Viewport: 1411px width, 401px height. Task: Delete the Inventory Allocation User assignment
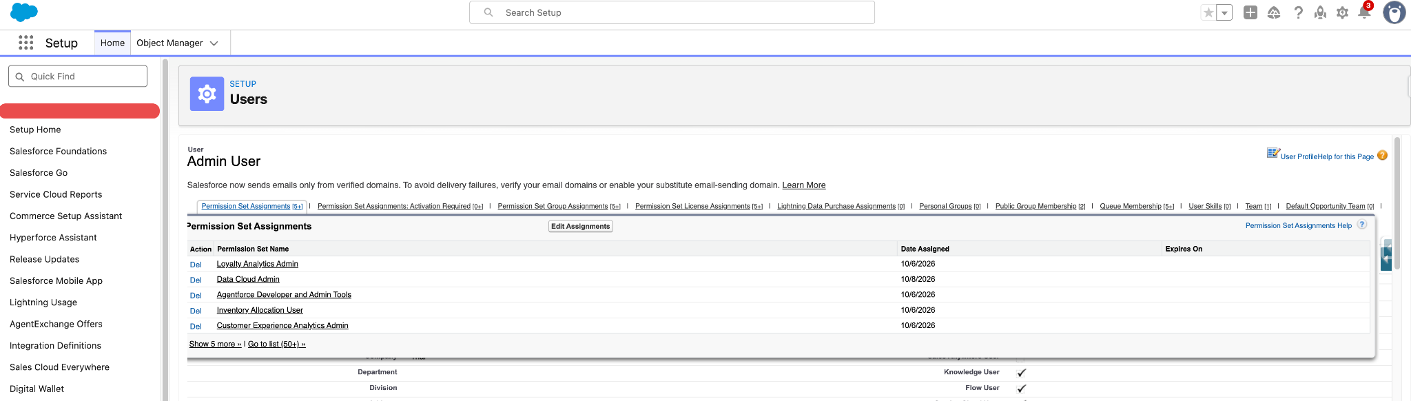pyautogui.click(x=196, y=311)
